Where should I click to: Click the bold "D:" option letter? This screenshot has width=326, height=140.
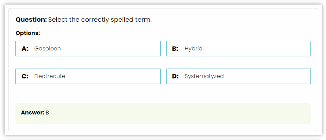coord(175,76)
